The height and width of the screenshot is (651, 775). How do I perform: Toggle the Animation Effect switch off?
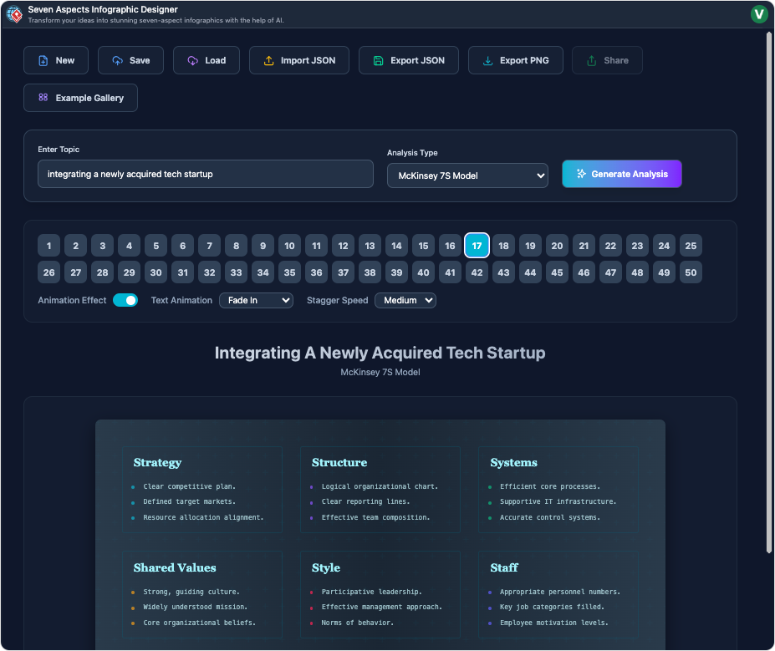[125, 300]
